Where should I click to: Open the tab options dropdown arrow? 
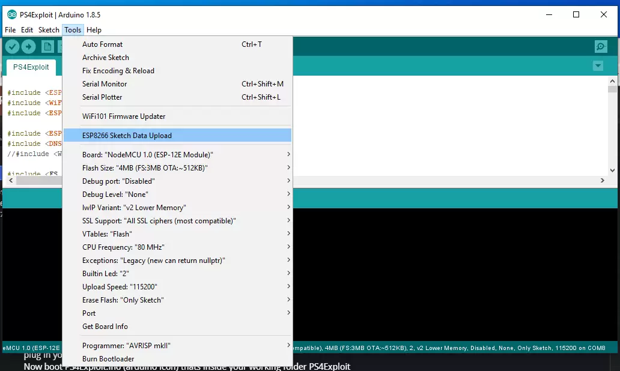[x=598, y=66]
